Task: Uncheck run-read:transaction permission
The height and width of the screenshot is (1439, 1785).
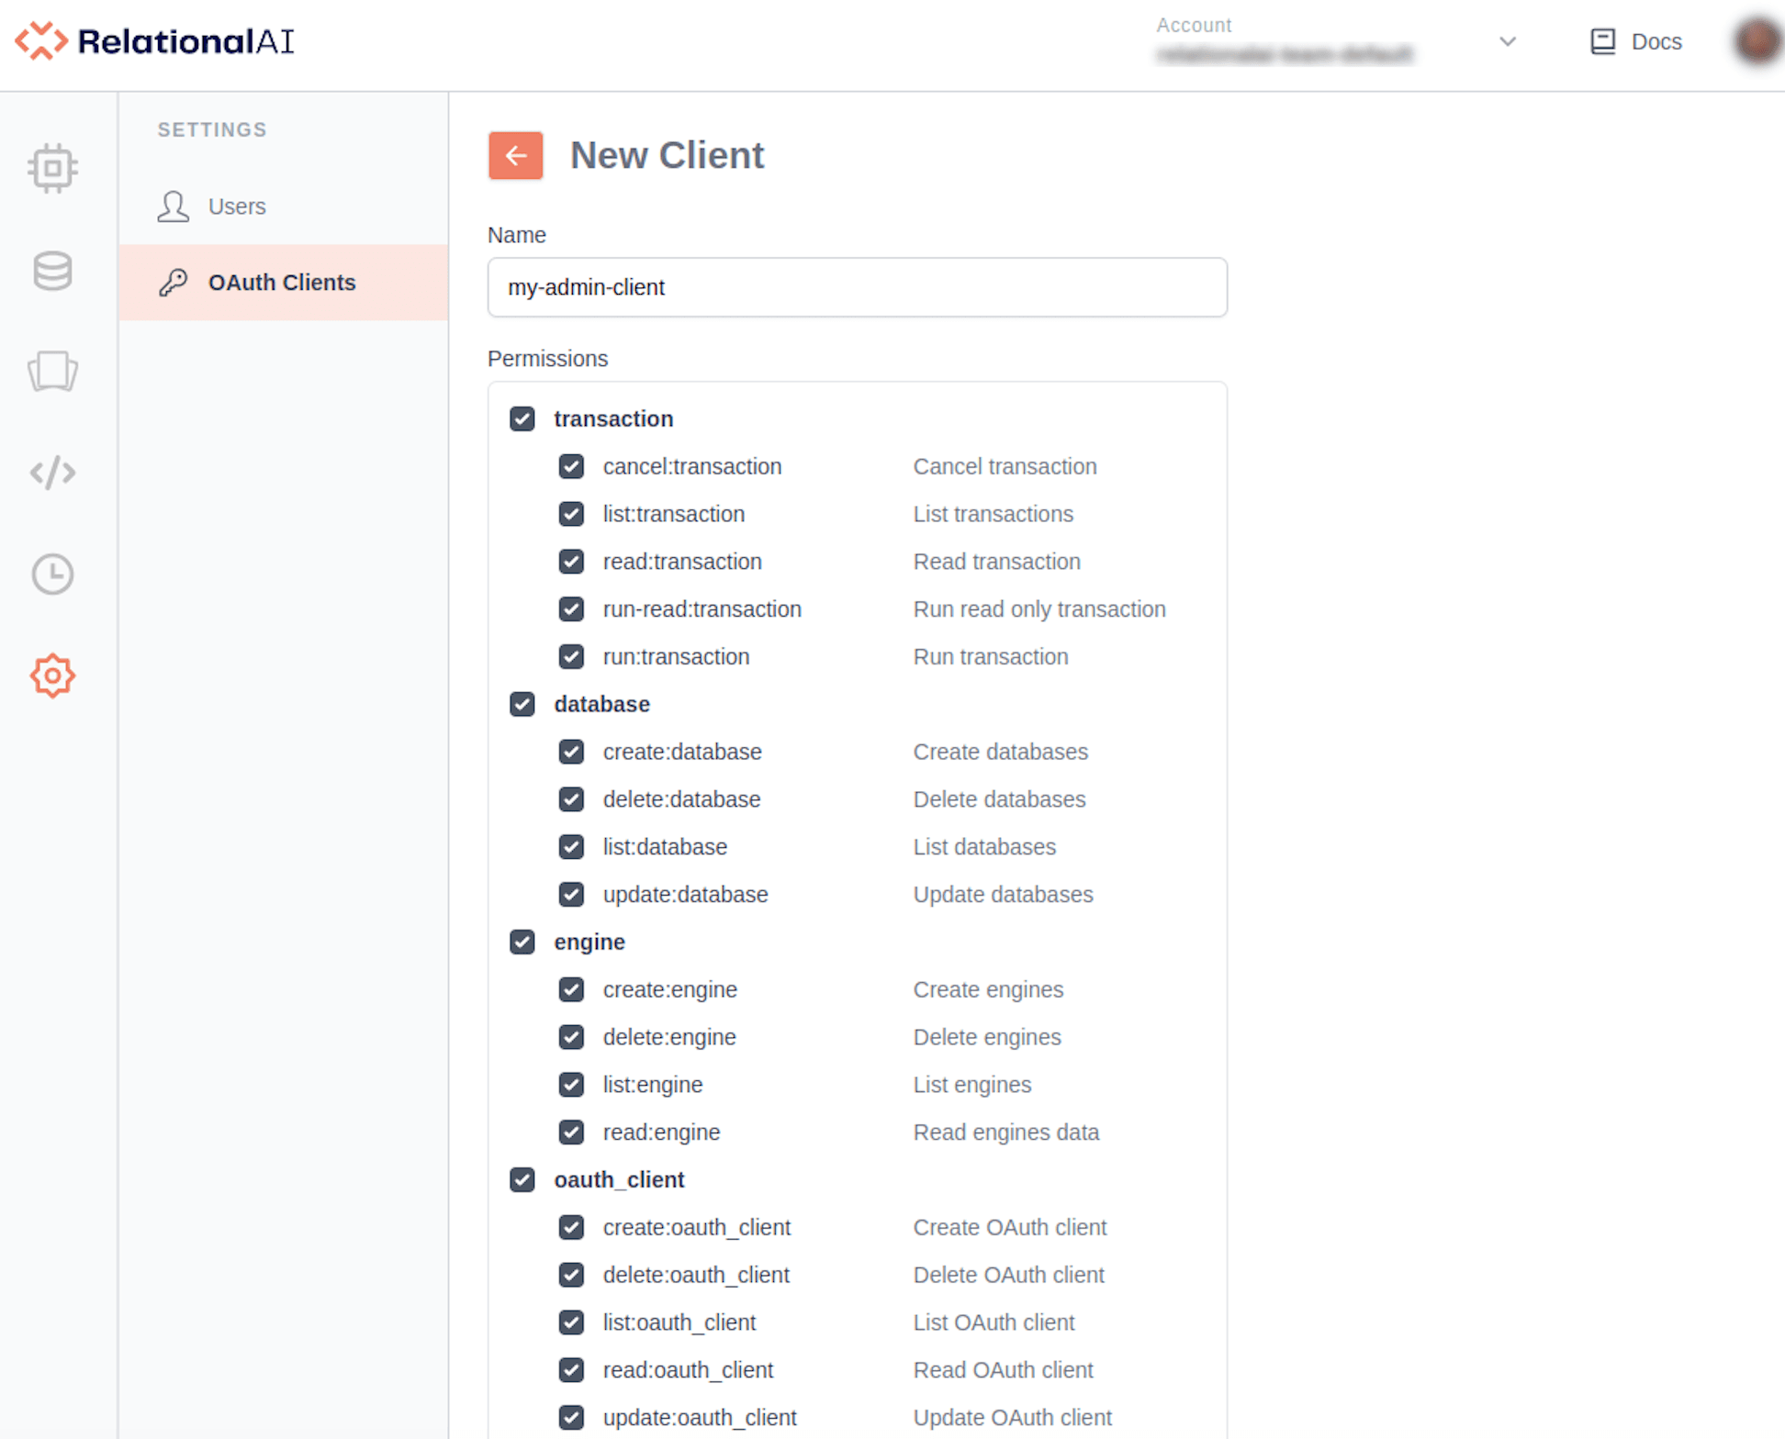Action: tap(571, 609)
